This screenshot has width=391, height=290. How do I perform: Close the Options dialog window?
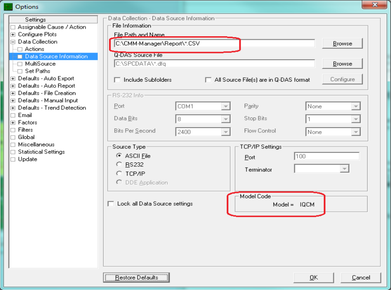click(x=374, y=6)
